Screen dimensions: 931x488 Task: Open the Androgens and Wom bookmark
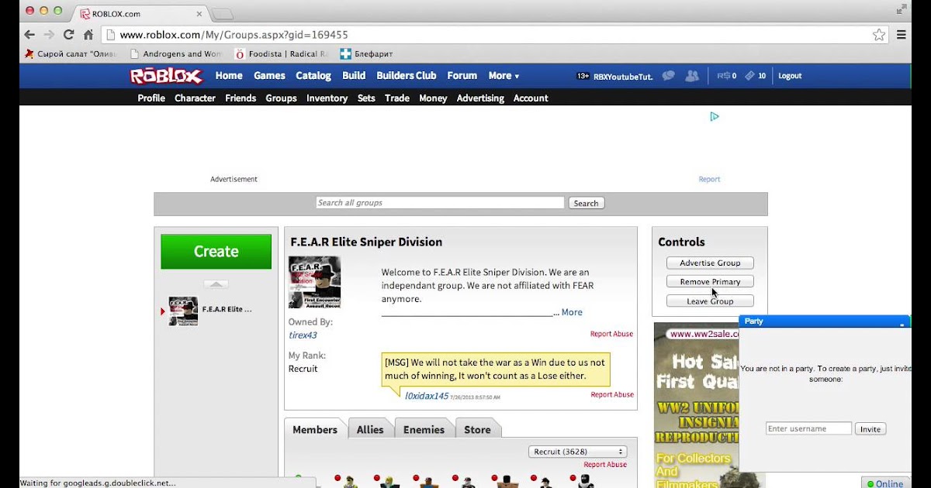coord(175,54)
